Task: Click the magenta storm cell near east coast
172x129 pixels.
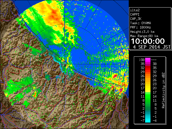Action: [x=115, y=76]
